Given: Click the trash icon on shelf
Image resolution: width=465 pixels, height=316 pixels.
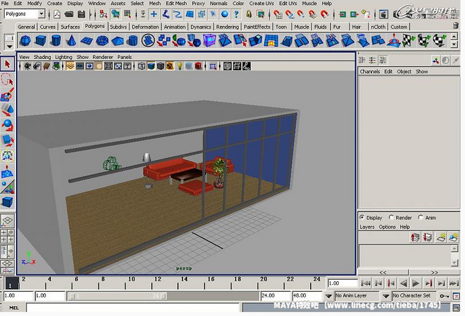Looking at the screenshot, I should coord(456,26).
